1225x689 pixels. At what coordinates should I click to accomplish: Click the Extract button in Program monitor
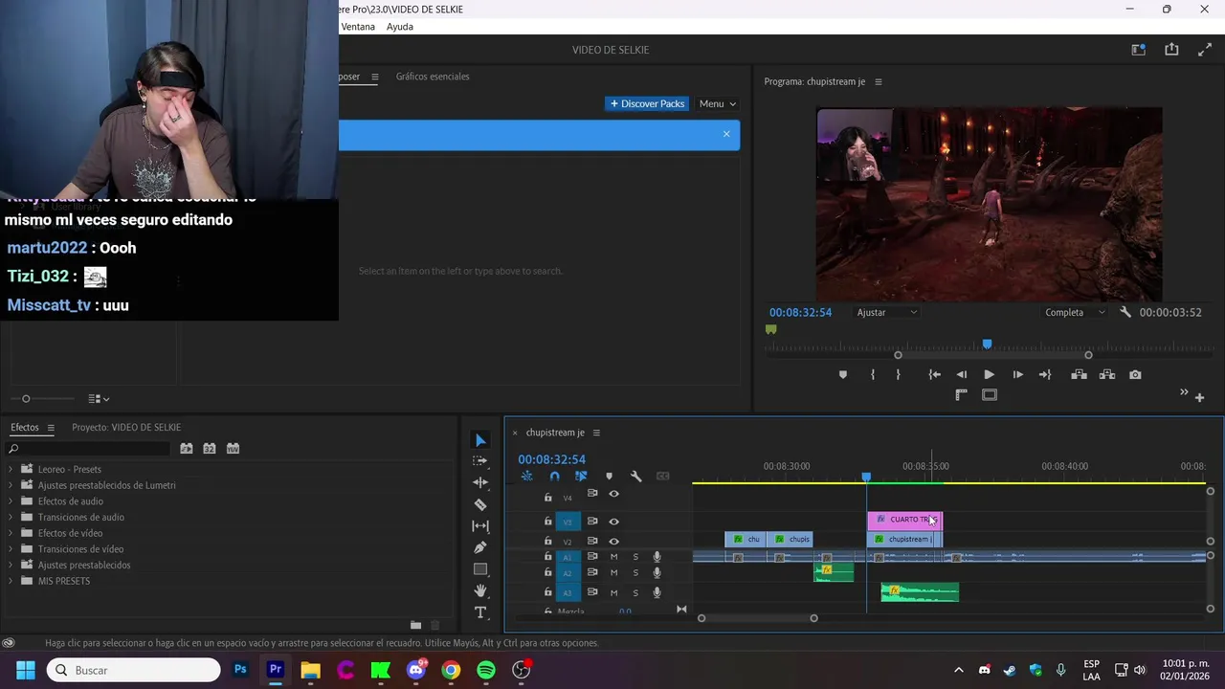1106,375
